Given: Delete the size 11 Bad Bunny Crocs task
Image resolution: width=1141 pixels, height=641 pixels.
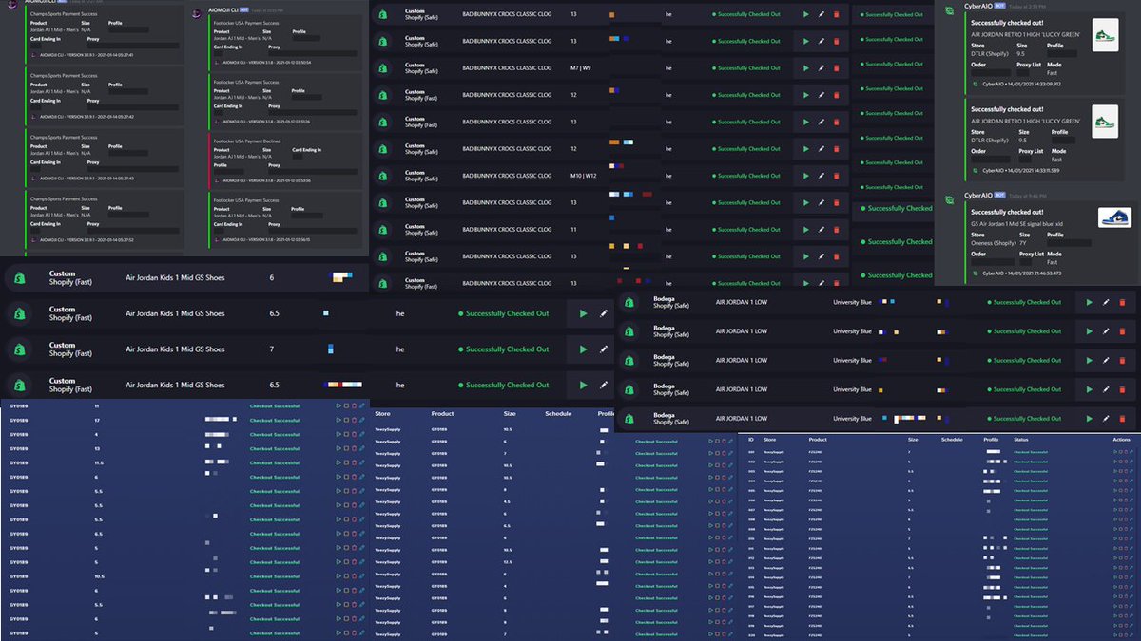Looking at the screenshot, I should (837, 230).
